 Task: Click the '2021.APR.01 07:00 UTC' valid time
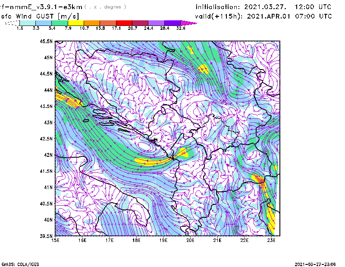(289, 16)
